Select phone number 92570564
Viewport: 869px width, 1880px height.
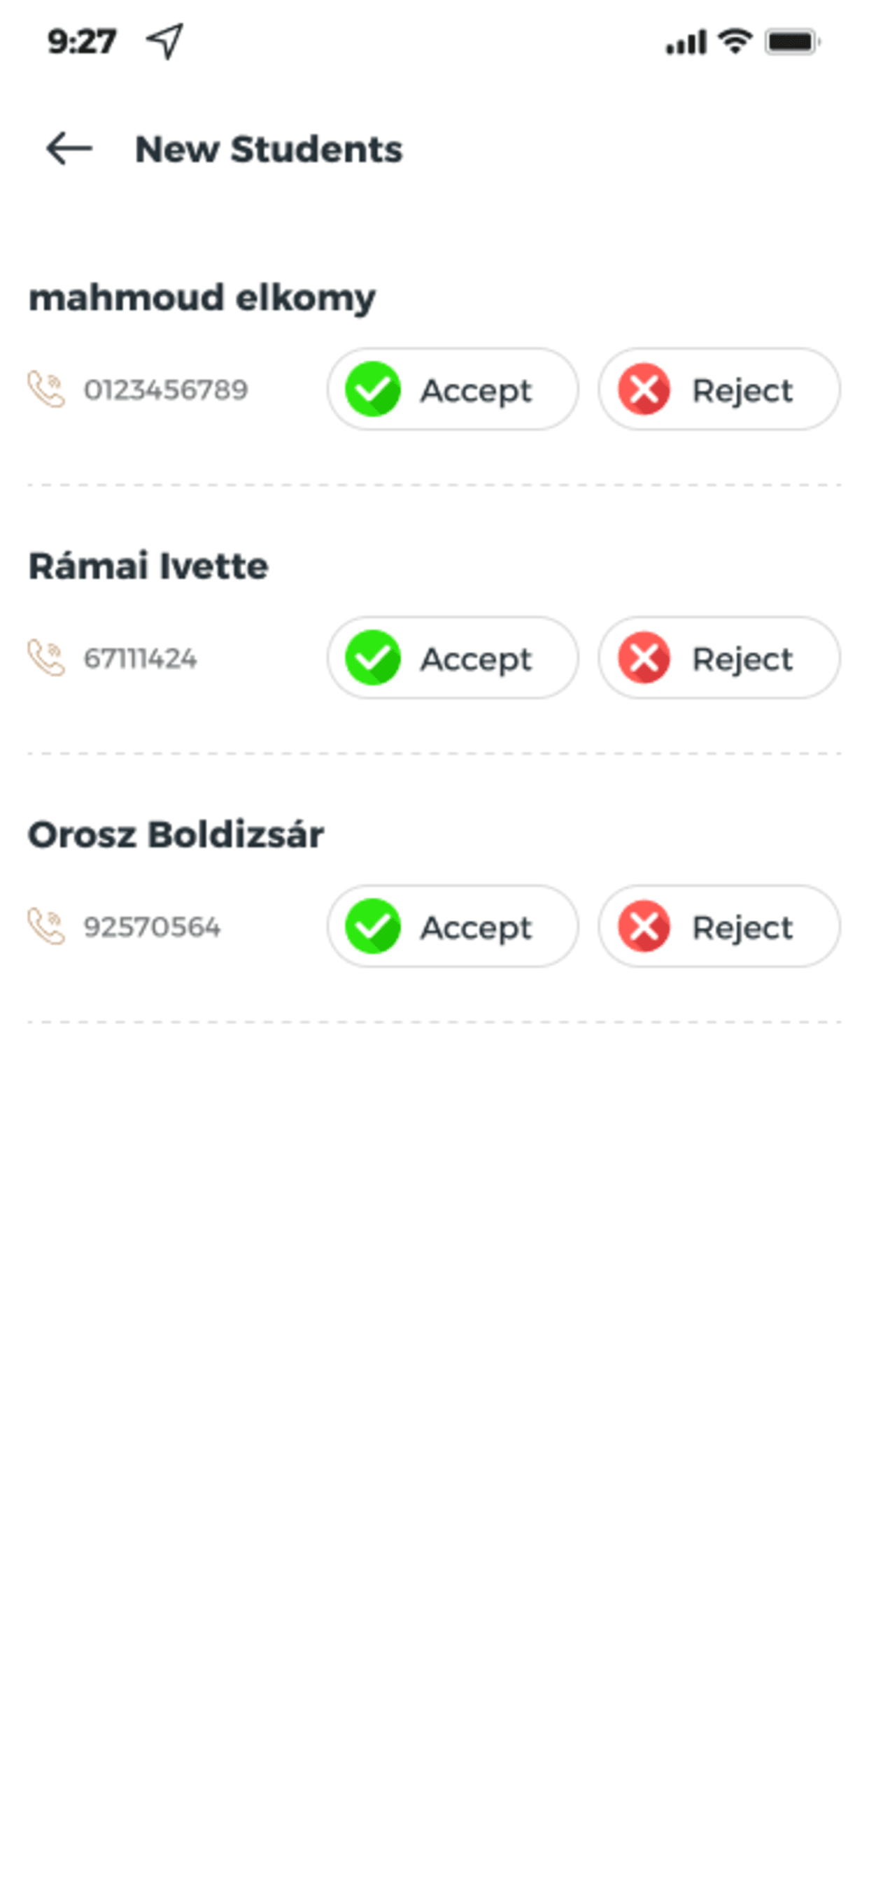[x=152, y=927]
